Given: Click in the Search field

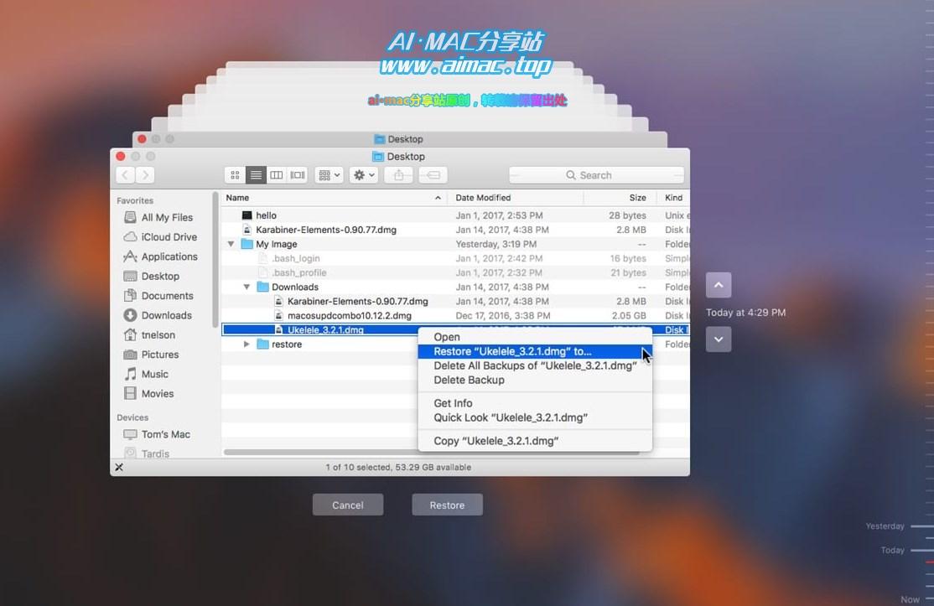Looking at the screenshot, I should [x=596, y=175].
